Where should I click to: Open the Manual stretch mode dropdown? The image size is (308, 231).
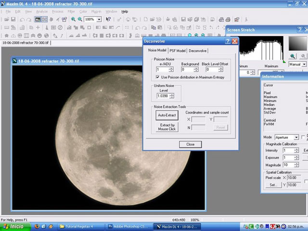click(x=304, y=64)
